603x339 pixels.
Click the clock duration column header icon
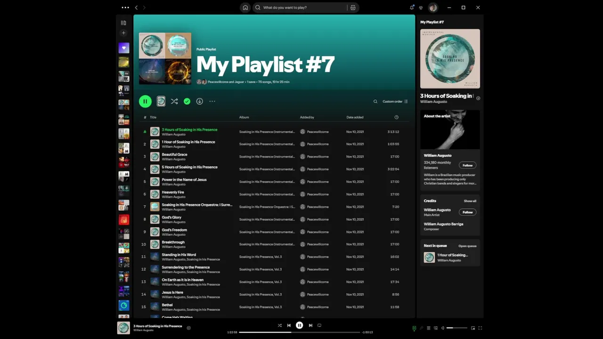click(396, 117)
